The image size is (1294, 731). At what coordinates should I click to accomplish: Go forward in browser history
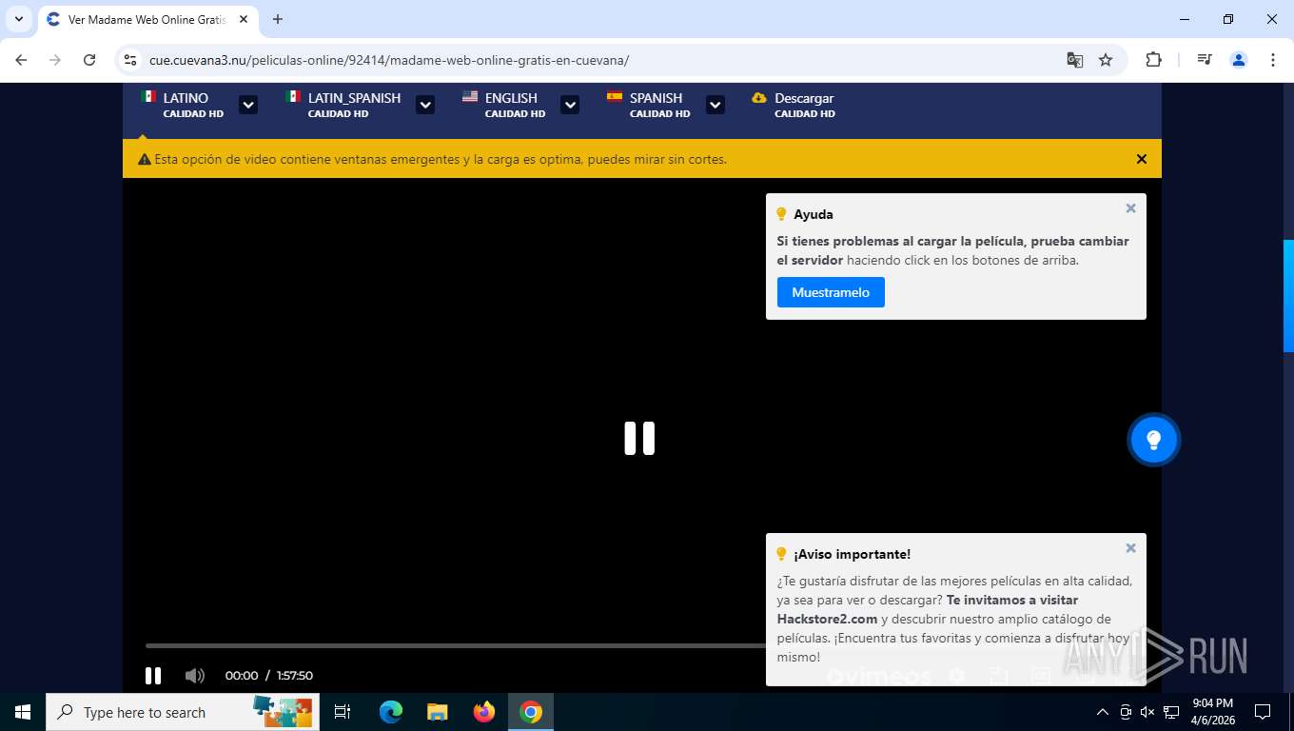pyautogui.click(x=55, y=60)
